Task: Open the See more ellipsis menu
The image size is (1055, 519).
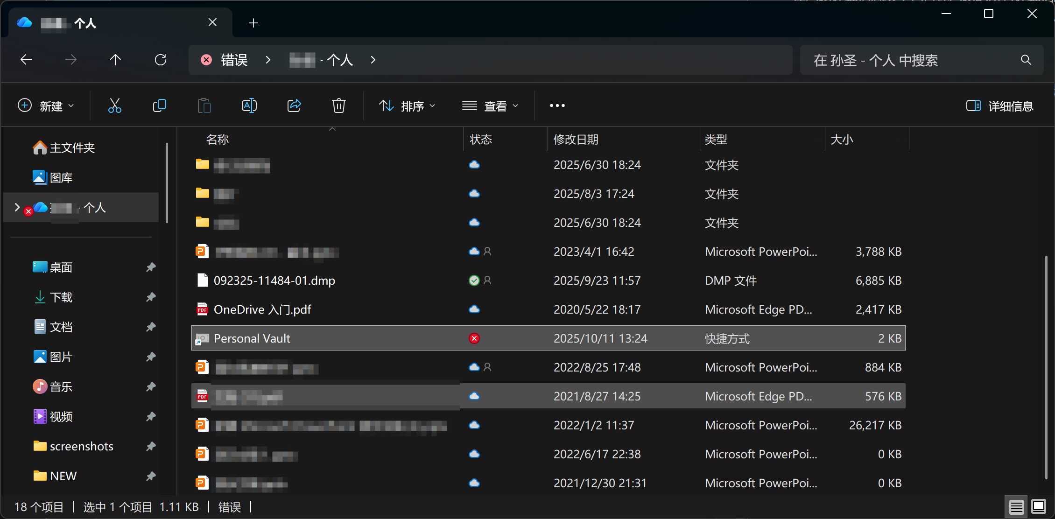Action: [x=557, y=106]
